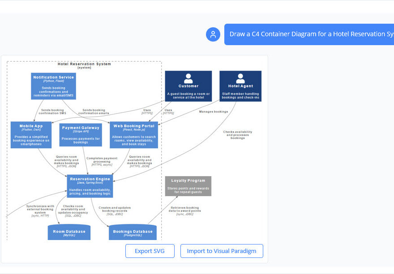Click the Retrieves booking data to award points label

tap(184, 210)
